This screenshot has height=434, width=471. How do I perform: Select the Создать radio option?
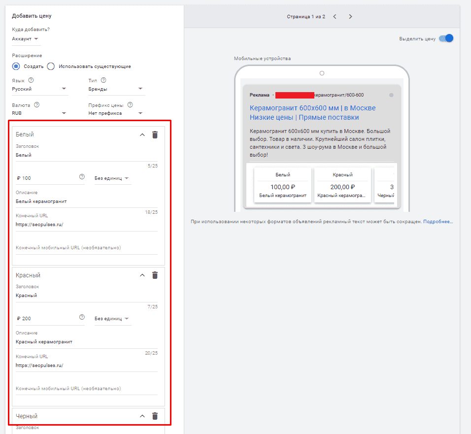16,67
